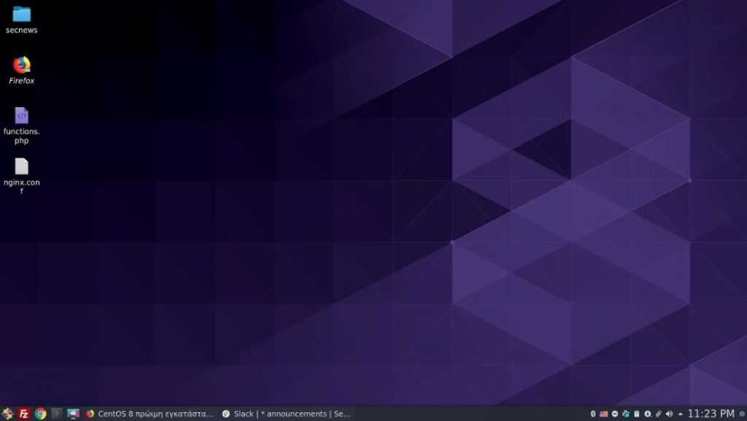The image size is (747, 421).
Task: Open the teal bug tray applet
Action: (x=626, y=414)
